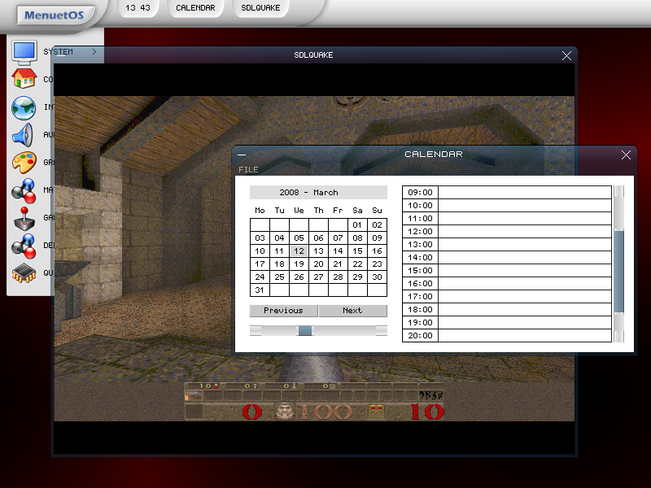Click the 12:00 appointment field
The width and height of the screenshot is (651, 488).
coord(525,232)
